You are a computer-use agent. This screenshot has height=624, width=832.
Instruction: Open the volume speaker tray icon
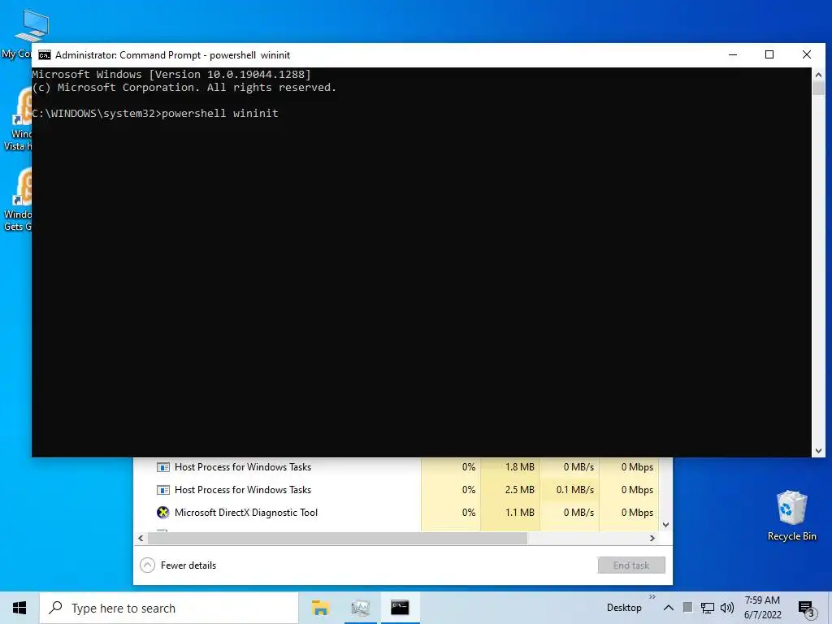727,608
